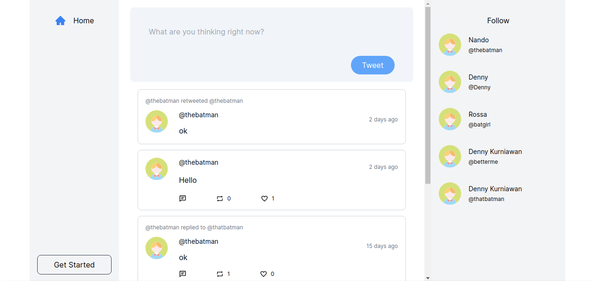The image size is (595, 281).
Task: Click Rossa's profile avatar
Action: tap(450, 119)
